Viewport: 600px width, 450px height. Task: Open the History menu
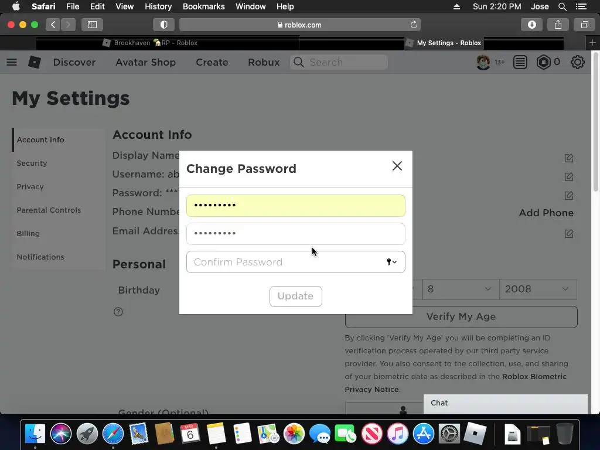click(x=158, y=6)
